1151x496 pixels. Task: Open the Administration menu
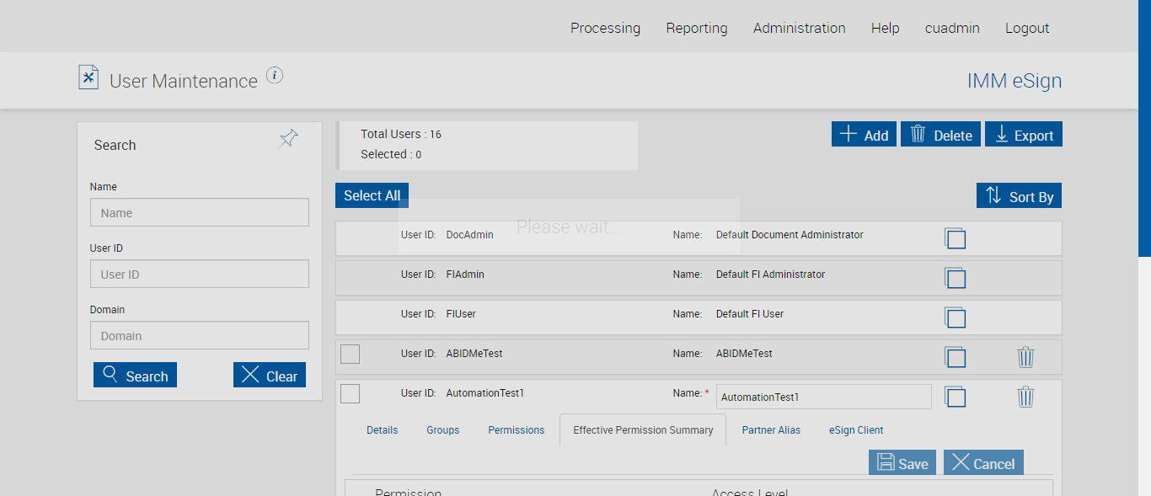click(x=799, y=28)
